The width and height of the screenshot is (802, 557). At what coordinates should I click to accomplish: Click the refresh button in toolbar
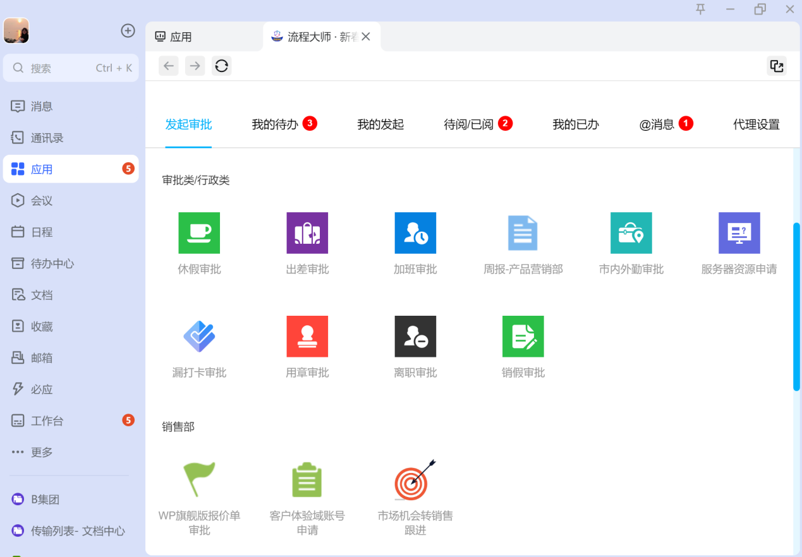(221, 66)
